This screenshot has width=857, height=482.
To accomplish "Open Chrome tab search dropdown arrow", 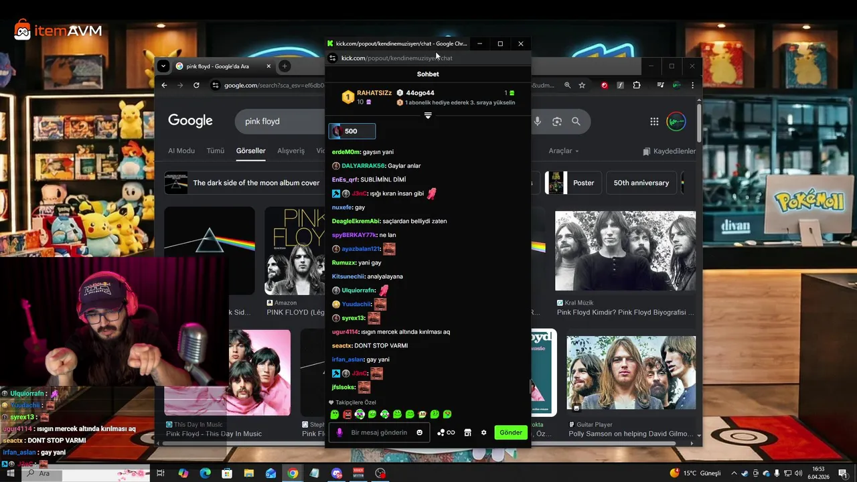I will (163, 66).
